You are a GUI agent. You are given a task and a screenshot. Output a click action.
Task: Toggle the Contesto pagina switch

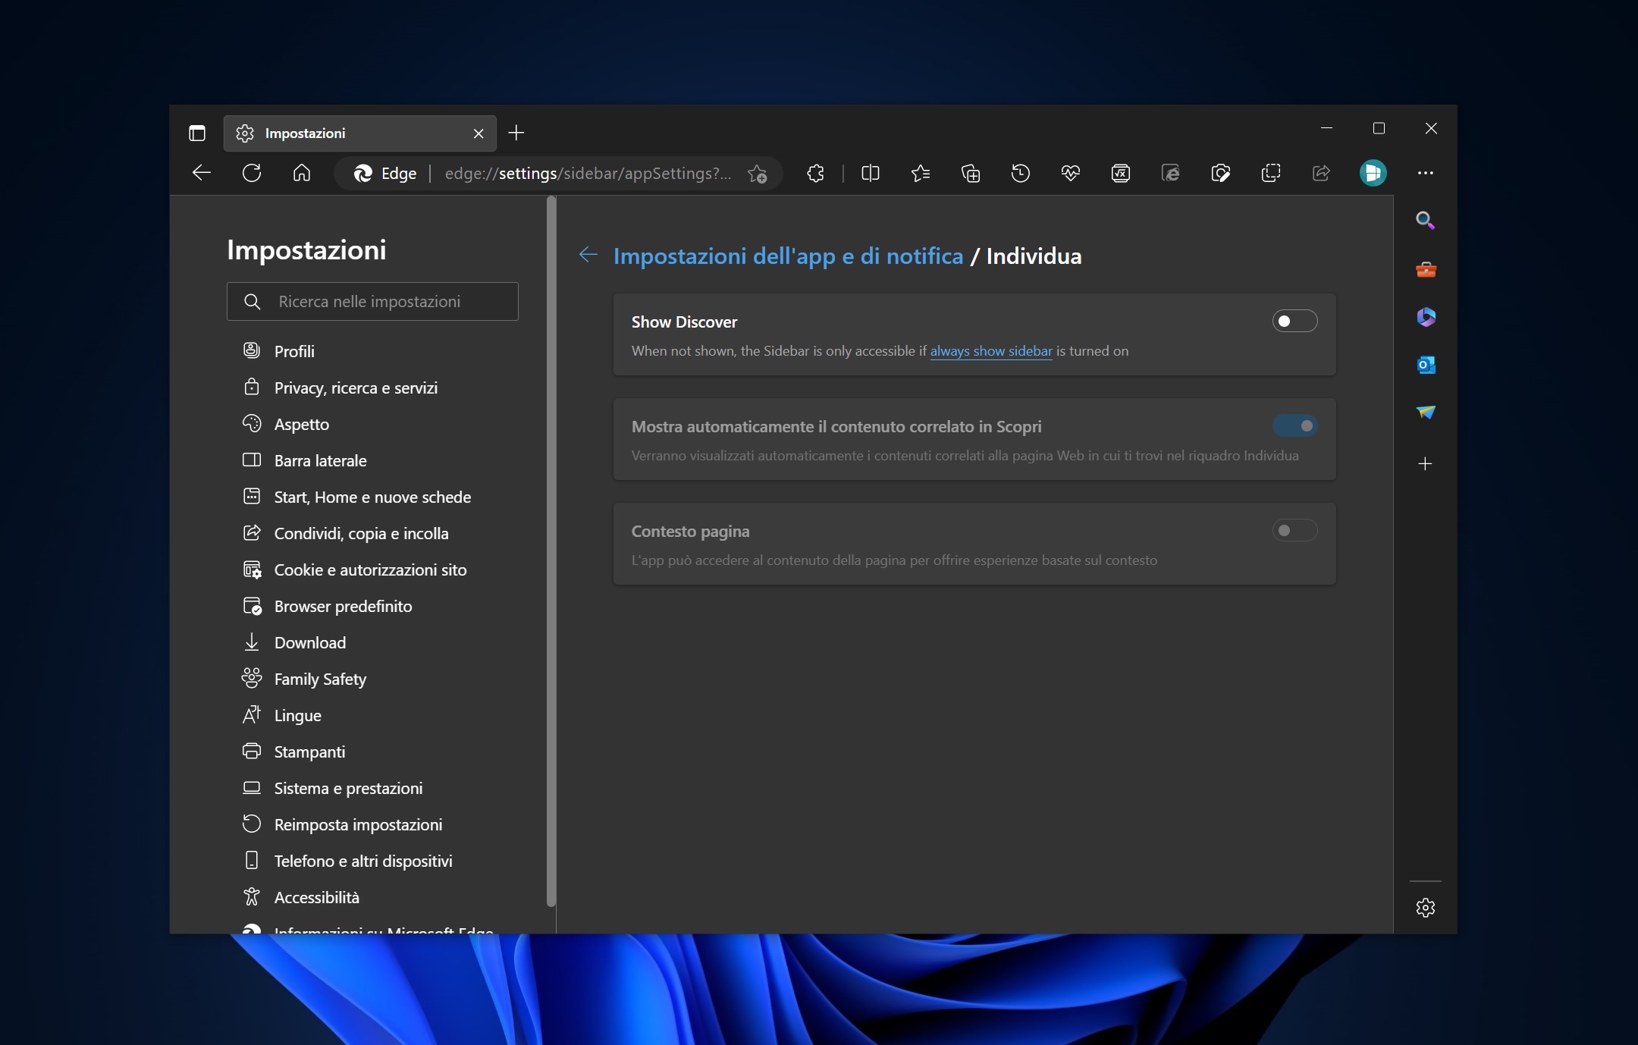point(1294,531)
